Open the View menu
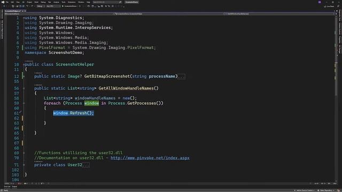This screenshot has width=342, height=192. (x=18, y=2)
